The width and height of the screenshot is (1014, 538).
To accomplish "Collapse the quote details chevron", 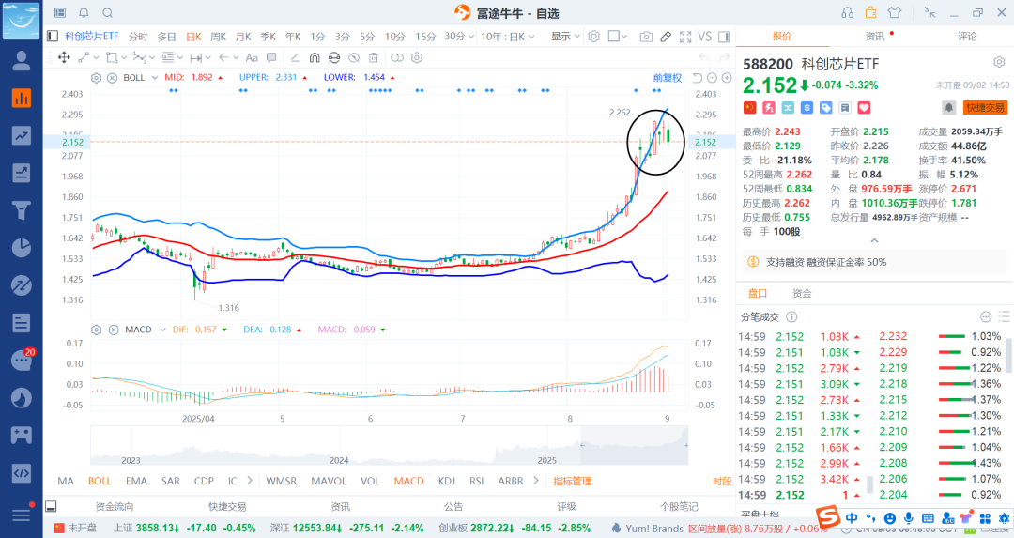I will (x=874, y=240).
